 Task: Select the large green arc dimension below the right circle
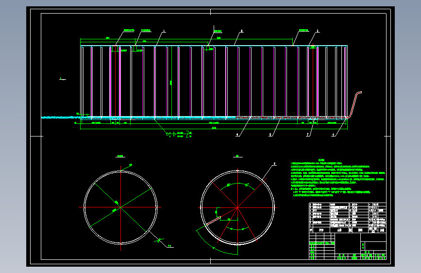tap(217, 242)
